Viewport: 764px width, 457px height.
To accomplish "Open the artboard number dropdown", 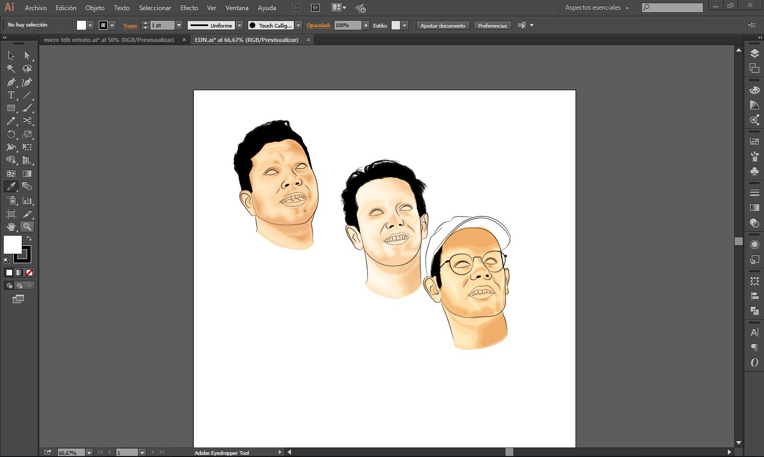I will tap(142, 452).
